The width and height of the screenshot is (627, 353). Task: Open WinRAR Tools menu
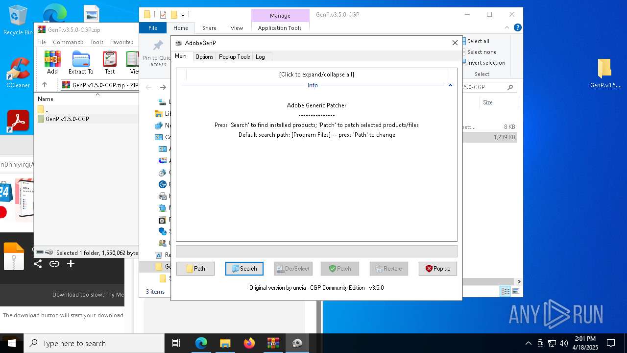pos(96,42)
